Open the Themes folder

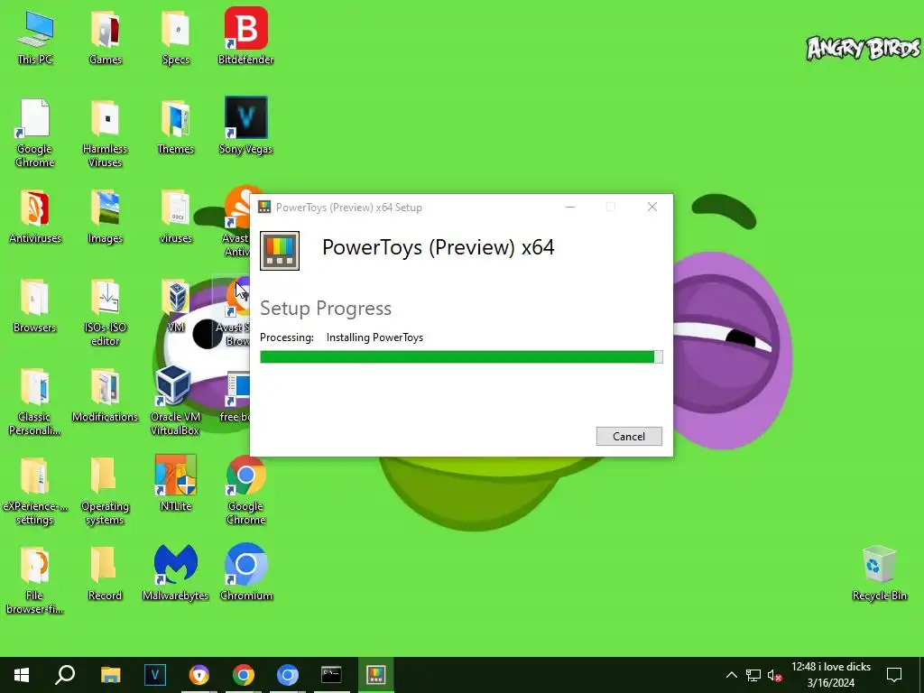(176, 127)
